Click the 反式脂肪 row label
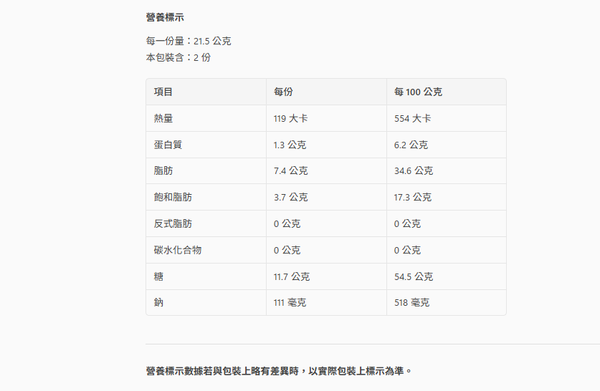 tap(173, 223)
